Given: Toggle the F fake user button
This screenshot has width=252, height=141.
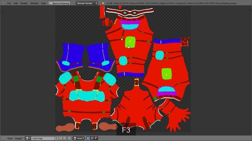Looking at the screenshot, I should [56, 138].
